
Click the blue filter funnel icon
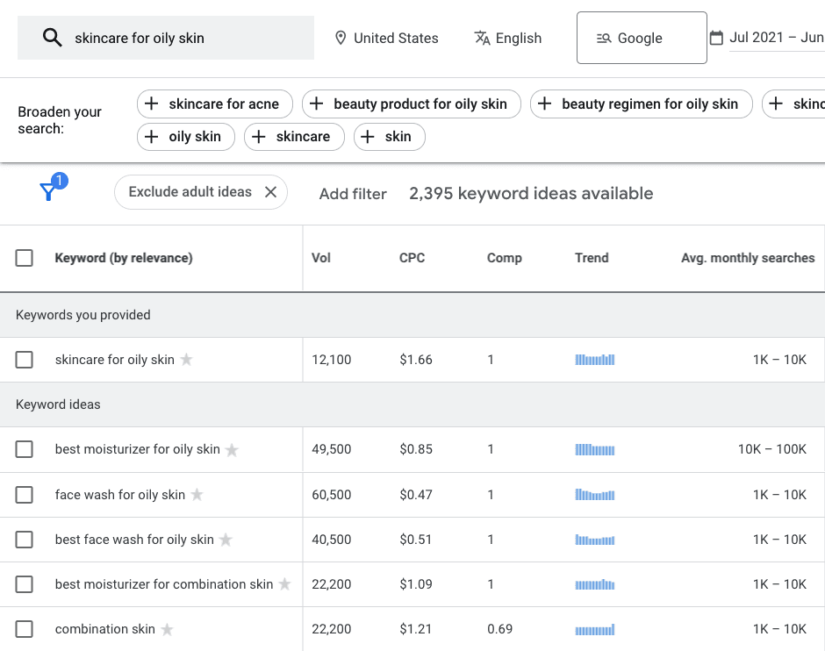pos(48,191)
